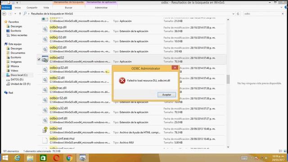The height and width of the screenshot is (162, 288).
Task: Open Escritorio under Este equipo
Action: pos(16,57)
